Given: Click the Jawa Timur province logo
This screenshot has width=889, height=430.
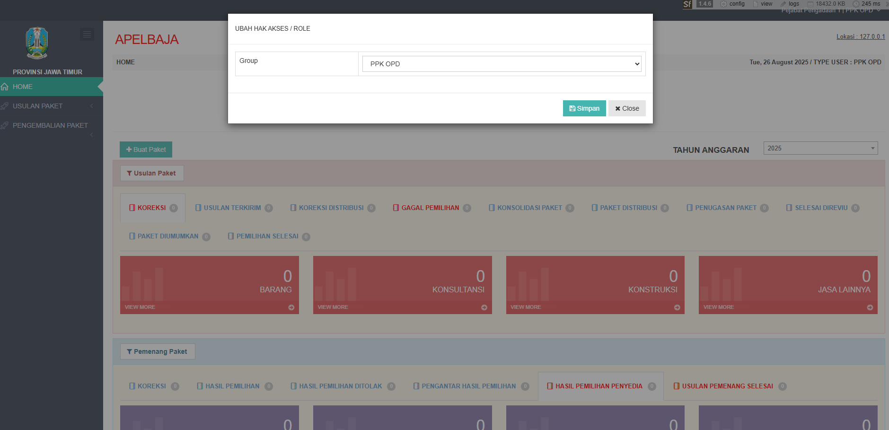Looking at the screenshot, I should point(37,43).
